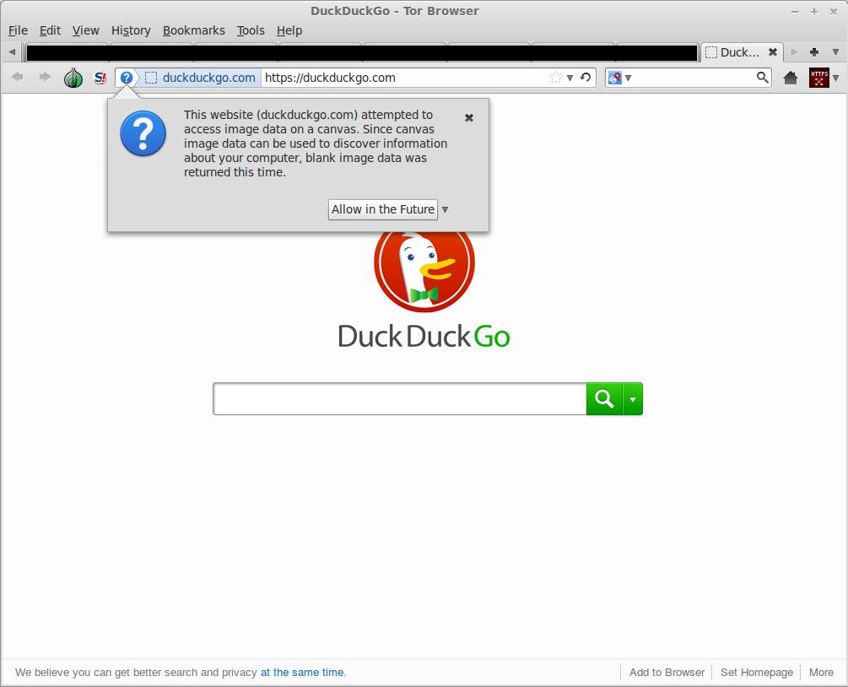Open a new tab with the plus icon
This screenshot has height=687, width=848.
(x=814, y=52)
